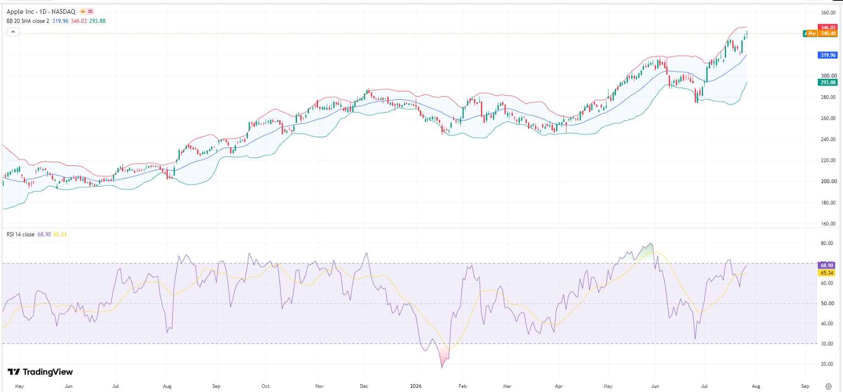The height and width of the screenshot is (392, 843).
Task: Click the 160.00 price scale tick
Action: pos(828,224)
